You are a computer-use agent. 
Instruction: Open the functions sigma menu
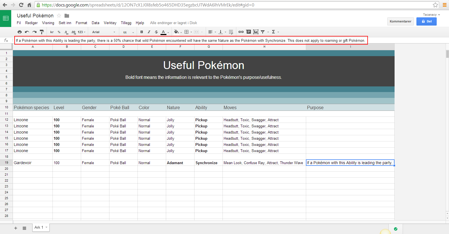(275, 32)
